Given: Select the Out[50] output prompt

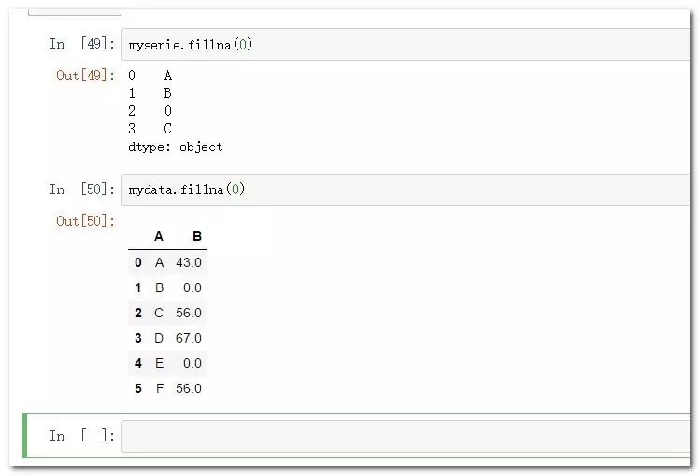Looking at the screenshot, I should (85, 221).
